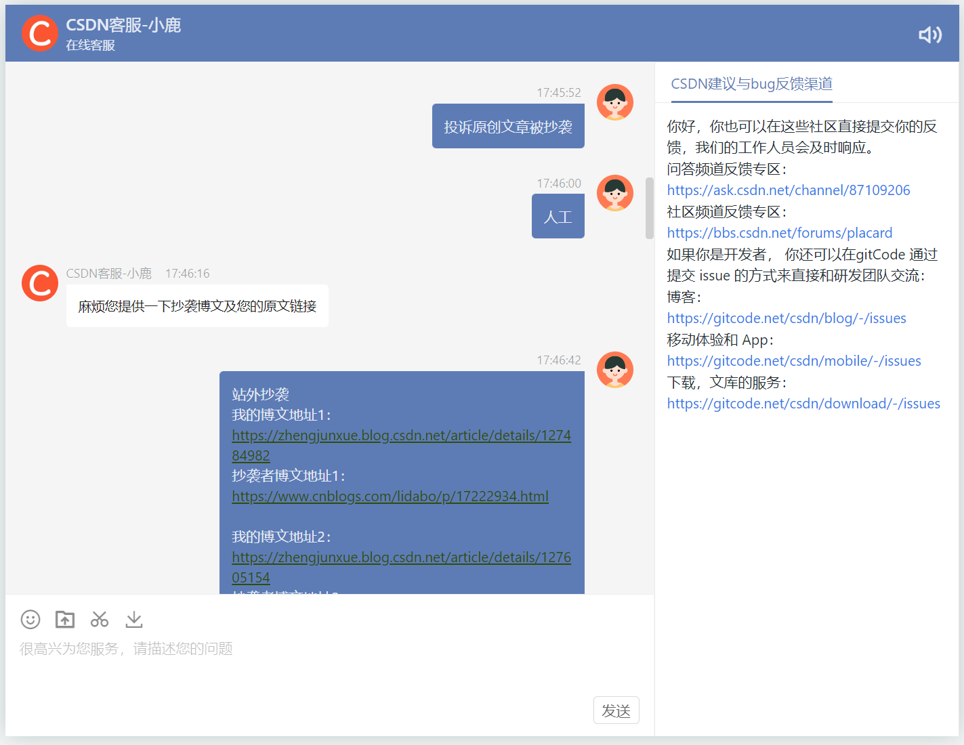Screen dimensions: 964x745
Task: Click the 在线客服 subtitle
Action: 90,45
